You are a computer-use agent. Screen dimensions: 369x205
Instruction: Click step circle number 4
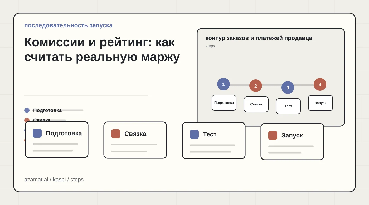coord(320,84)
